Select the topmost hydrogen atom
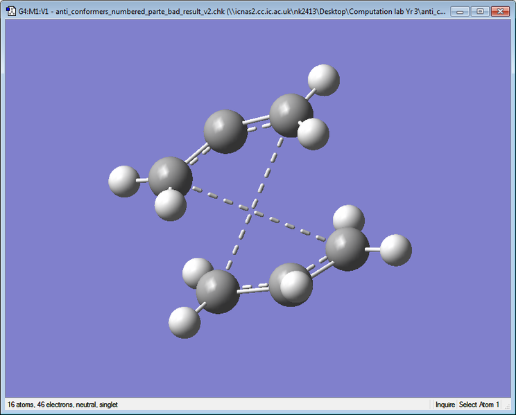 pos(324,80)
